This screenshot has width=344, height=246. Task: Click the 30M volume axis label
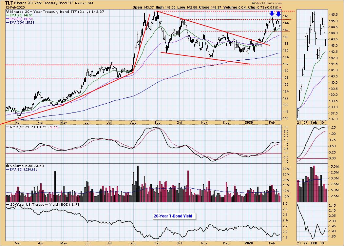click(286, 169)
